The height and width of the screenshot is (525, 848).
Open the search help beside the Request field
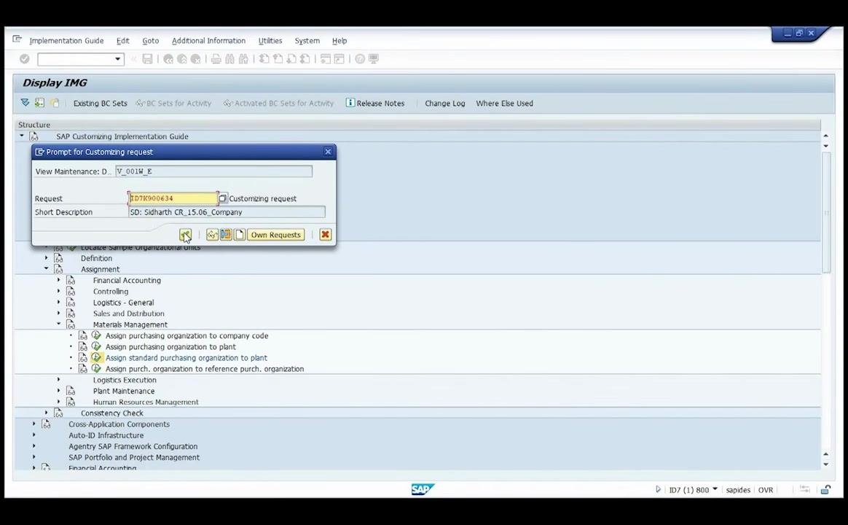(223, 198)
